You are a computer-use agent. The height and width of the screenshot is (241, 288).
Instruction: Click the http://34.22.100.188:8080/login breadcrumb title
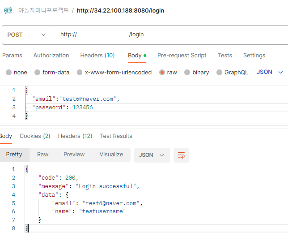pyautogui.click(x=120, y=10)
